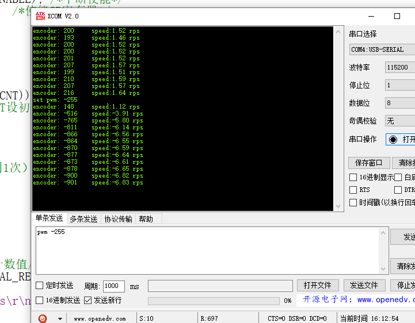
Task: Click the 'encoder: -901' last terminal line
Action: click(x=88, y=183)
